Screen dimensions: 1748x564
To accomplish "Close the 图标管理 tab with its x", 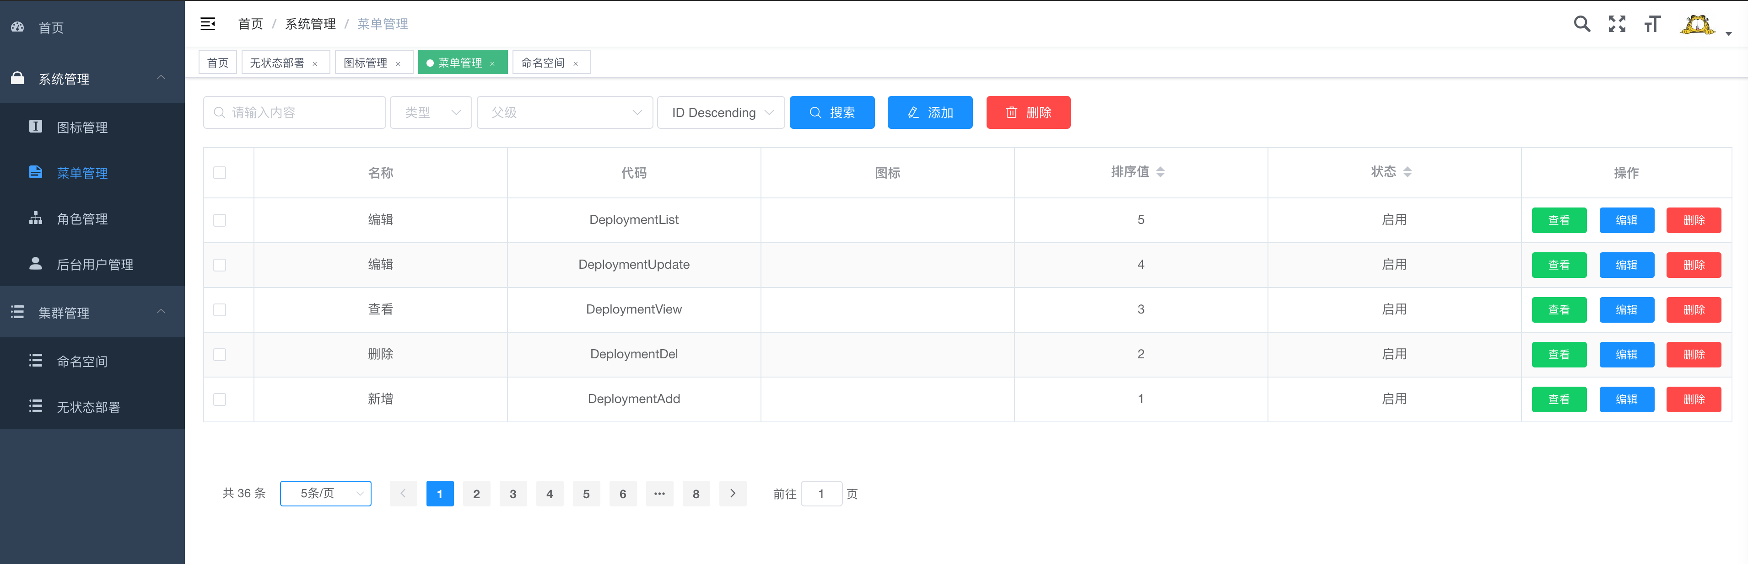I will click(398, 64).
